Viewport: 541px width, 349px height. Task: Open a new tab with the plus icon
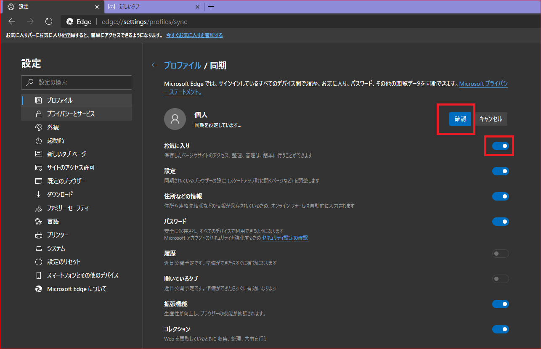(211, 7)
